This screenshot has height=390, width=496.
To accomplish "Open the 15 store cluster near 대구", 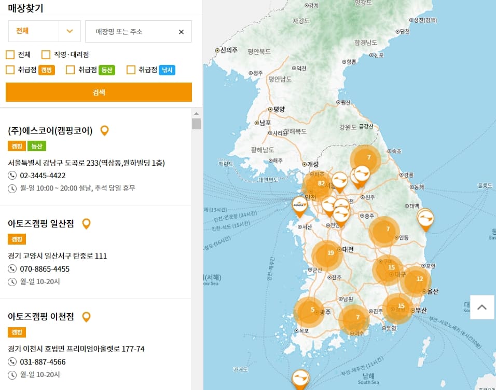I will pos(388,270).
